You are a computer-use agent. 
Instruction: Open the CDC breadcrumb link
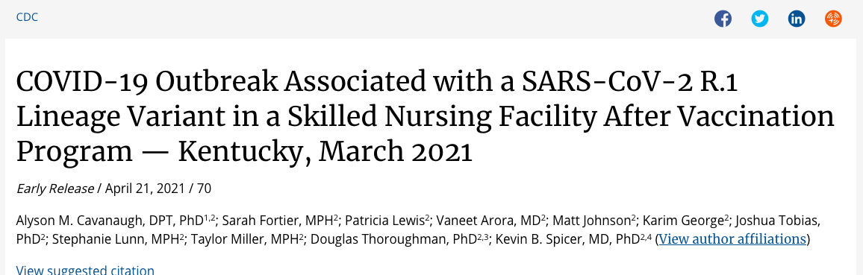click(x=27, y=17)
